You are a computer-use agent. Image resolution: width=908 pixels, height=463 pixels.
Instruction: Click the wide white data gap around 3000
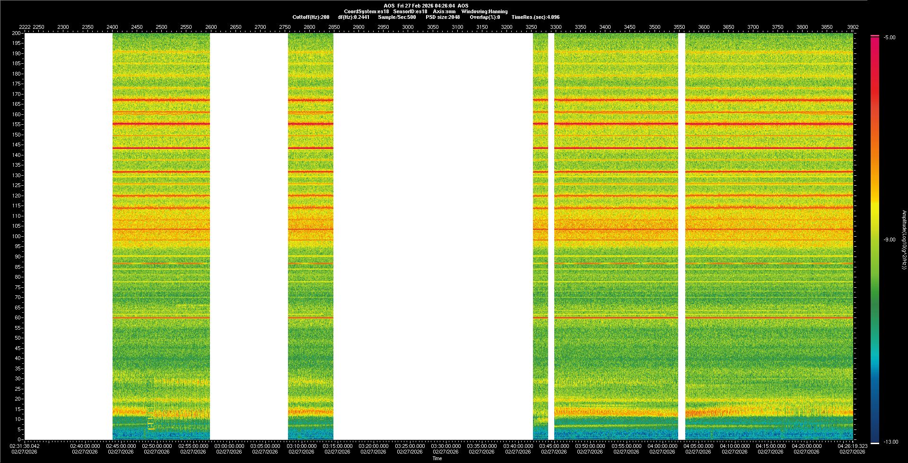pos(433,236)
